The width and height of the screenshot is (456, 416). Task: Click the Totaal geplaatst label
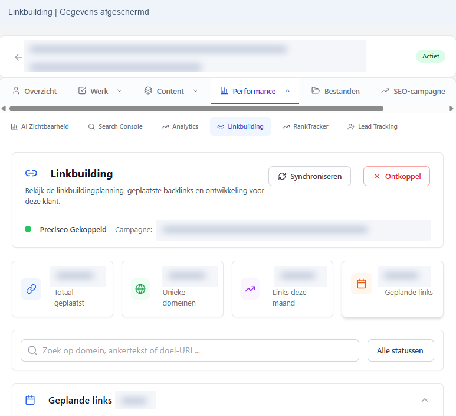[69, 297]
